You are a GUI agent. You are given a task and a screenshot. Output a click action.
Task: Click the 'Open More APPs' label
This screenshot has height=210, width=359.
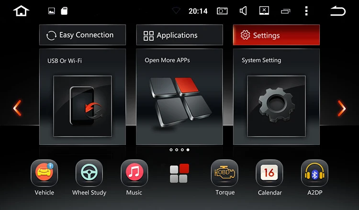(x=167, y=60)
